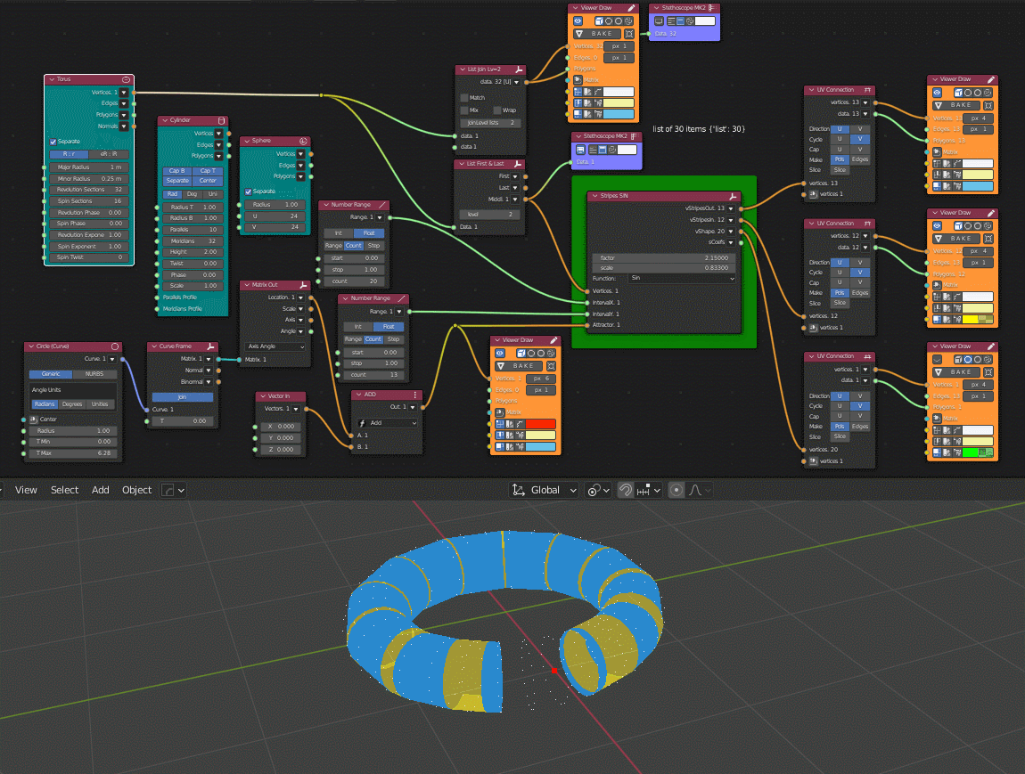Open the Axis Angle dropdown in Matrix Out
Viewport: 1025px width, 774px height.
276,346
